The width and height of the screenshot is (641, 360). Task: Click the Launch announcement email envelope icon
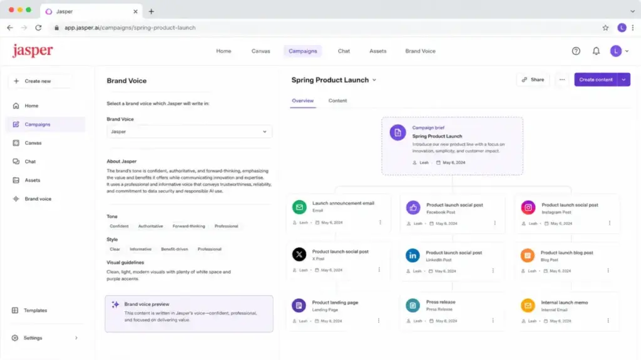coord(299,207)
